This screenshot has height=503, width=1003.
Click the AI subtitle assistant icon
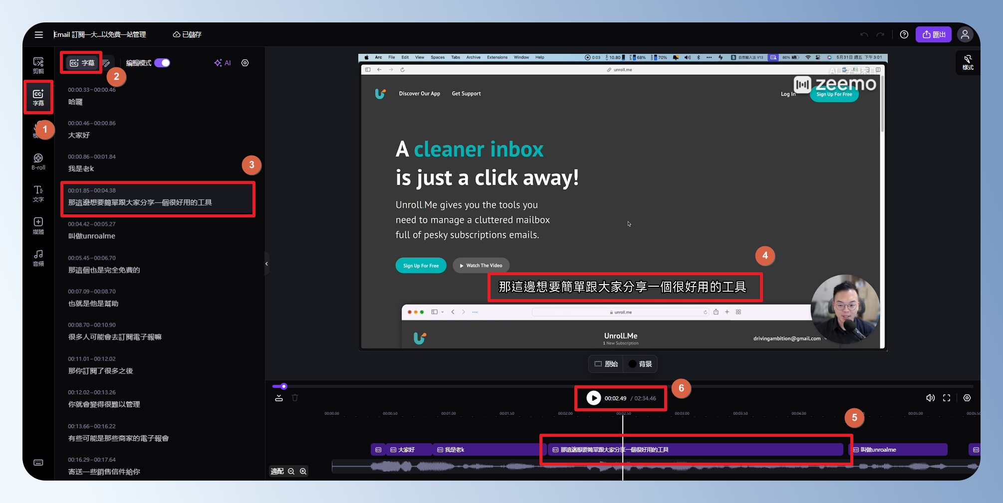[222, 63]
